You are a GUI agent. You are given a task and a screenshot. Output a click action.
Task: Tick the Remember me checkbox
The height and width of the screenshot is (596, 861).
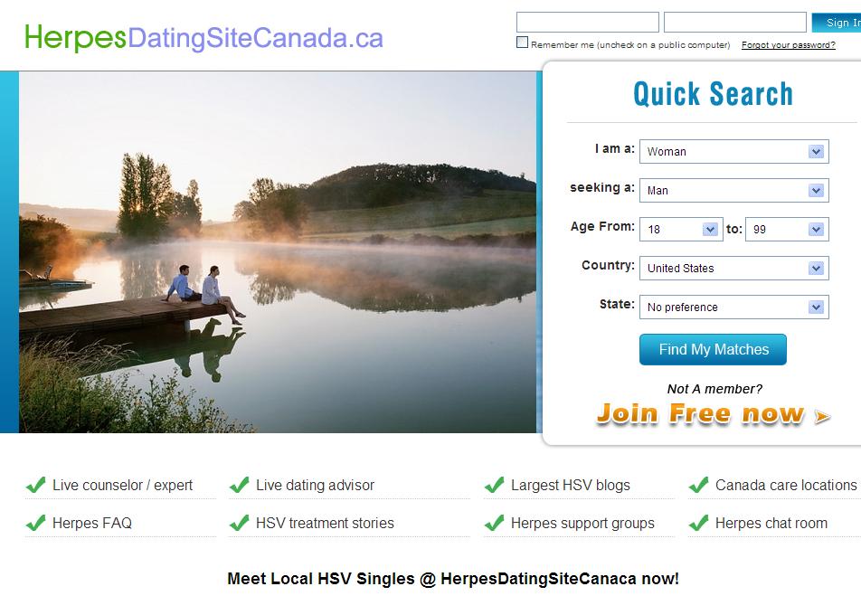point(522,43)
